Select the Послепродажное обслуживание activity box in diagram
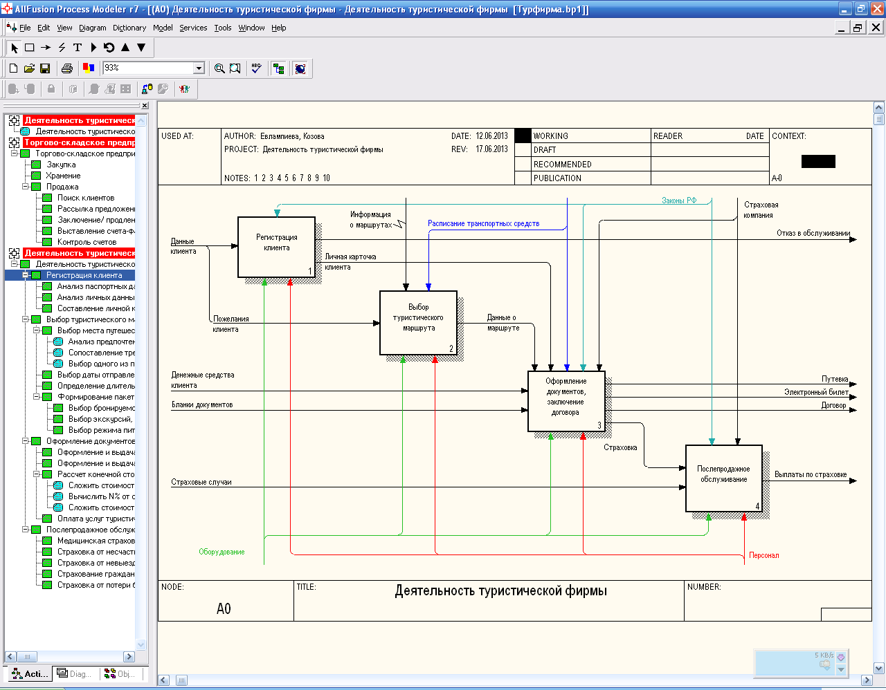886x690 pixels. pyautogui.click(x=723, y=478)
